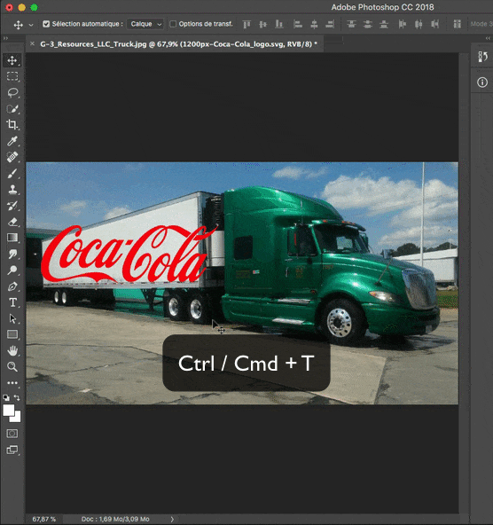Align vertical centers of layers
The image size is (493, 525).
[x=263, y=24]
